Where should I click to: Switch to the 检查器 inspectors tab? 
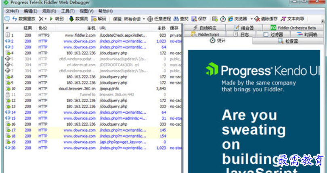[x=289, y=41]
